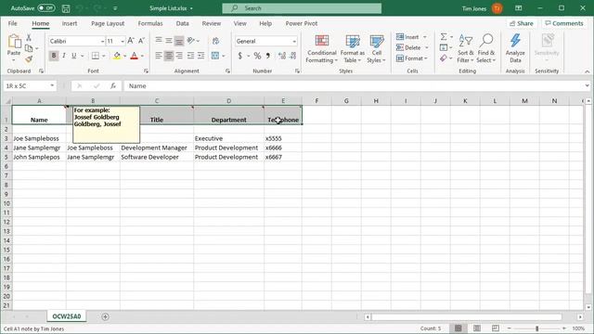
Task: Open the font size dropdown
Action: click(123, 41)
